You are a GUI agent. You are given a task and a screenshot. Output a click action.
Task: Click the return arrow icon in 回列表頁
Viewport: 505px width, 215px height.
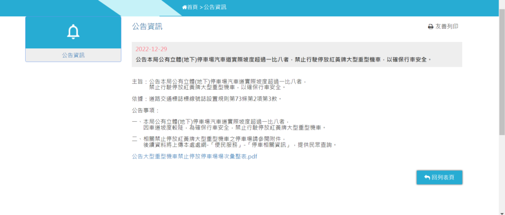[x=427, y=178]
